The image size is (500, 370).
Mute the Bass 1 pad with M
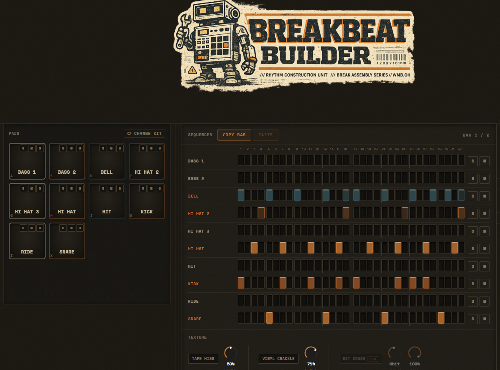[x=32, y=148]
